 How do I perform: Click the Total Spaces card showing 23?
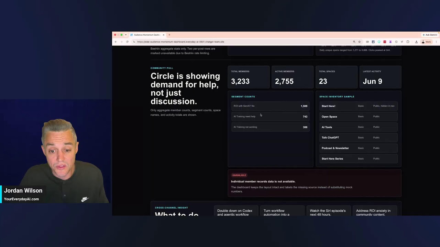337,78
